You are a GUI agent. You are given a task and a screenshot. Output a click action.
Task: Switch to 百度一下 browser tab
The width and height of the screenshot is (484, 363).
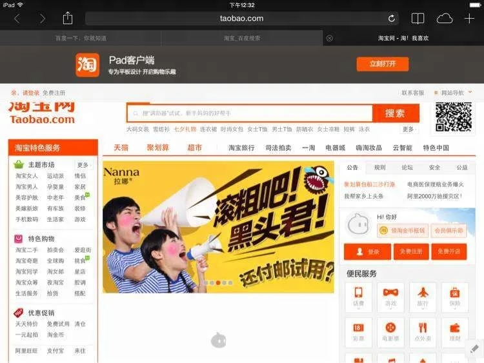click(81, 38)
